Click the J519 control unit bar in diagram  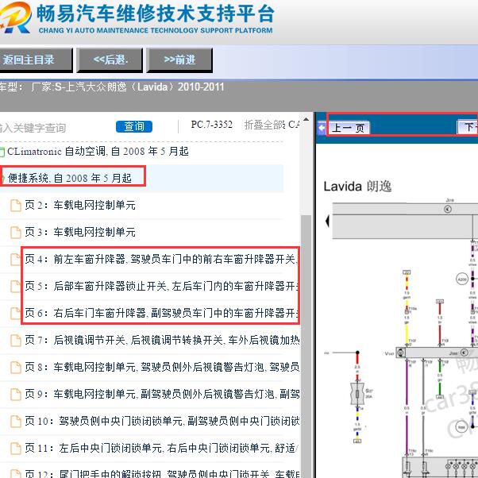point(405,222)
